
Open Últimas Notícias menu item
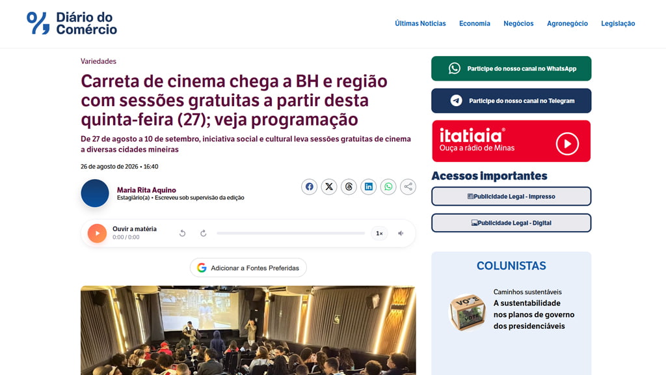[x=420, y=23]
